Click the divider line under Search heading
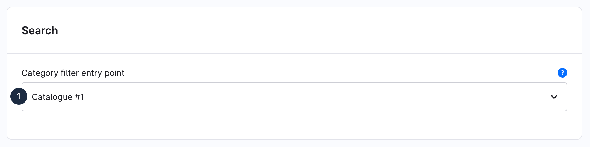Image resolution: width=590 pixels, height=147 pixels. pos(294,53)
